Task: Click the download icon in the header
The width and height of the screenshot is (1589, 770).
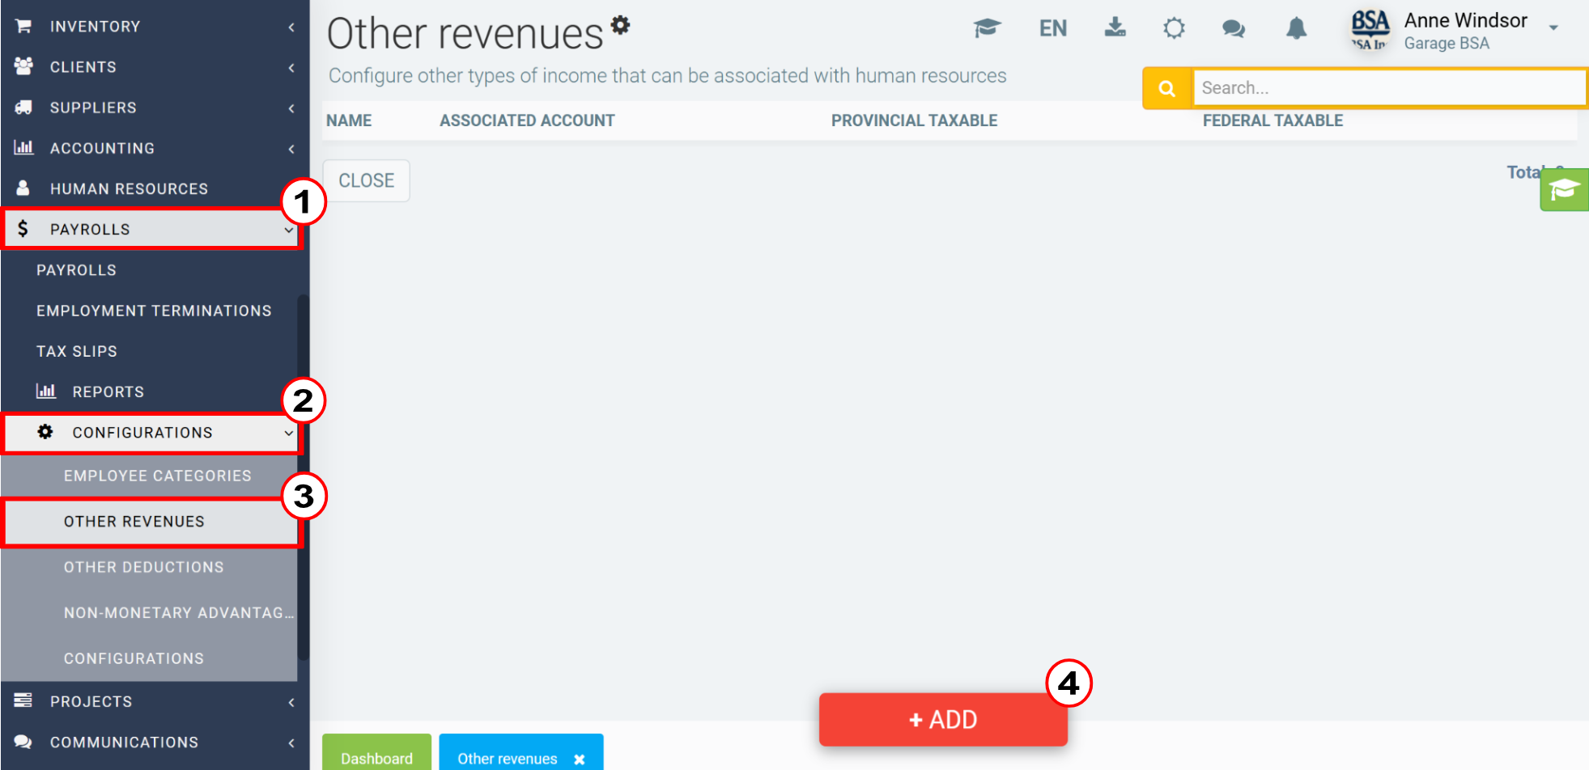Action: (1115, 27)
